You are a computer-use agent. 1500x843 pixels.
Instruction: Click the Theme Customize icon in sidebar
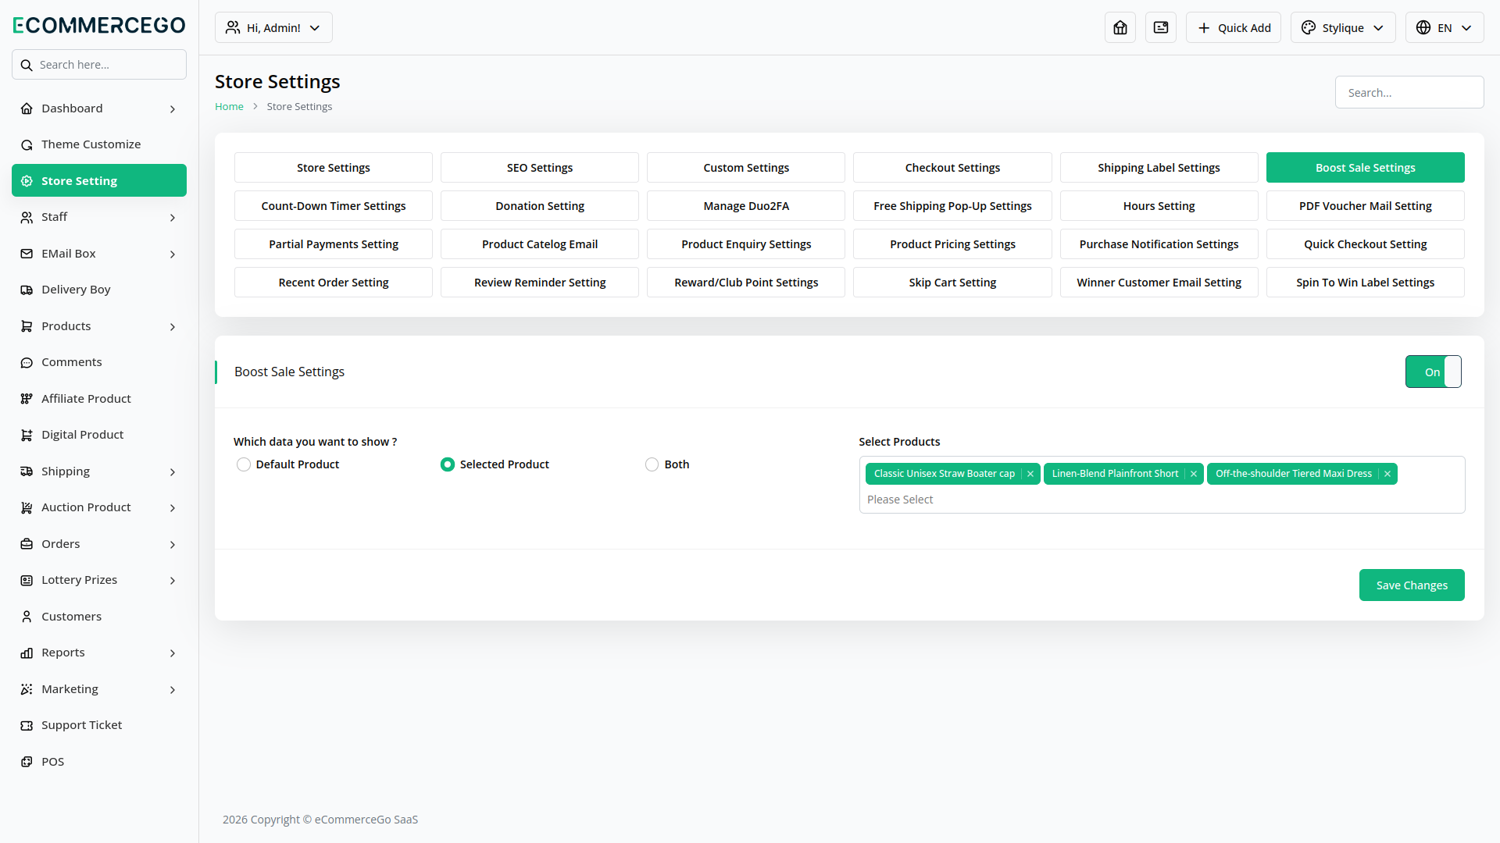(27, 144)
